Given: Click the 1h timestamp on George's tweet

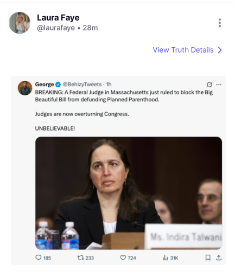Looking at the screenshot, I should [x=109, y=85].
